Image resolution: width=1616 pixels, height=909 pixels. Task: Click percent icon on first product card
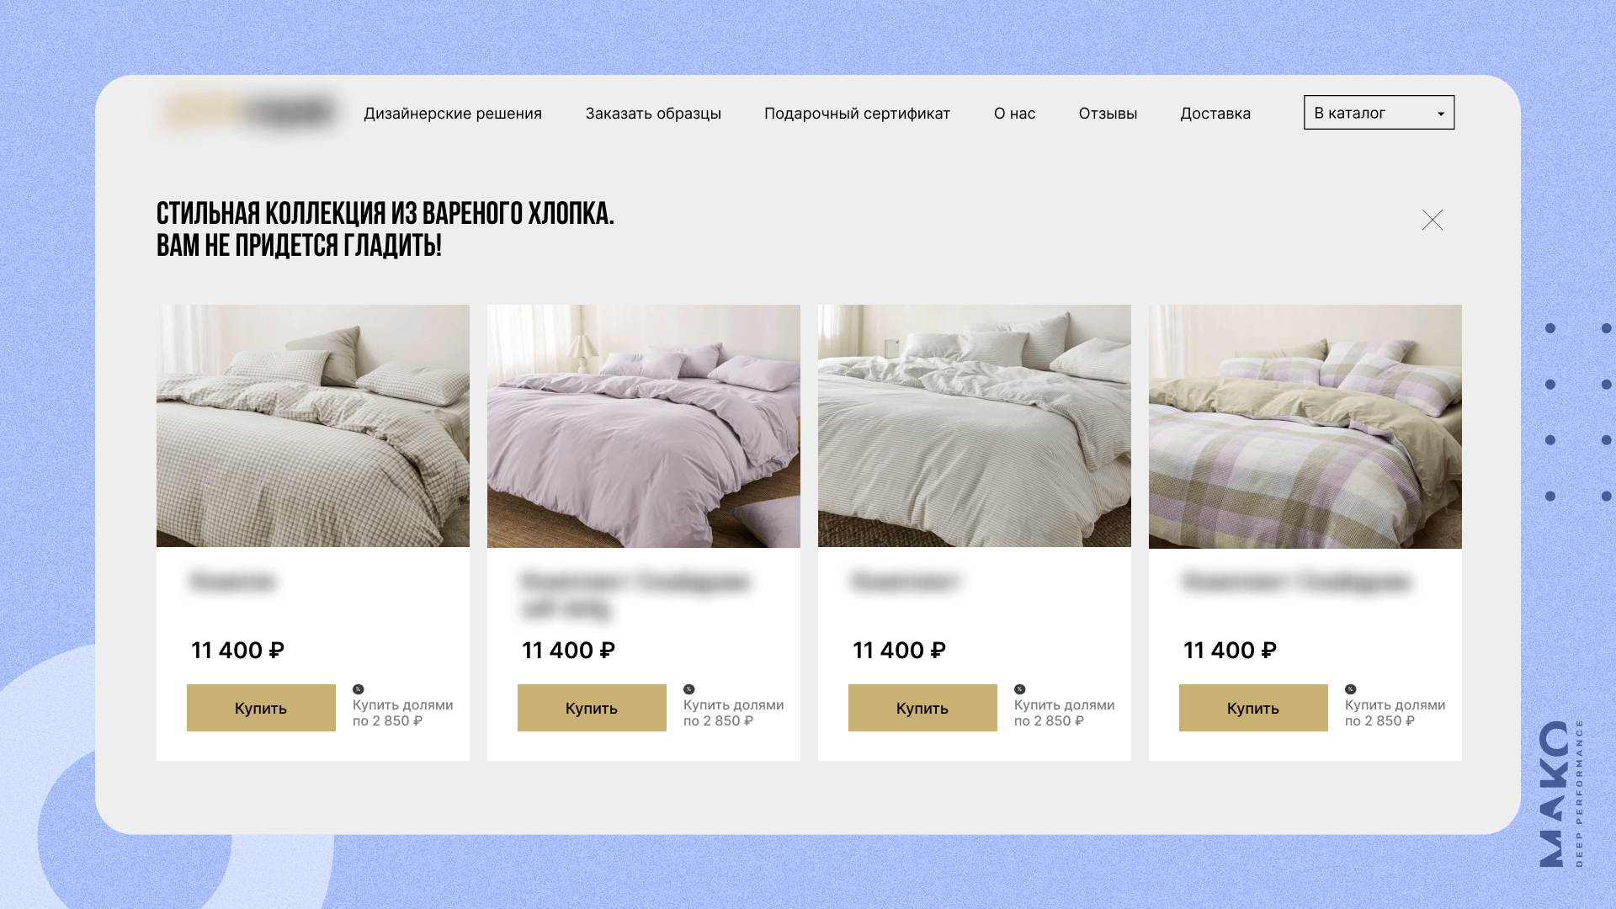[x=358, y=689]
